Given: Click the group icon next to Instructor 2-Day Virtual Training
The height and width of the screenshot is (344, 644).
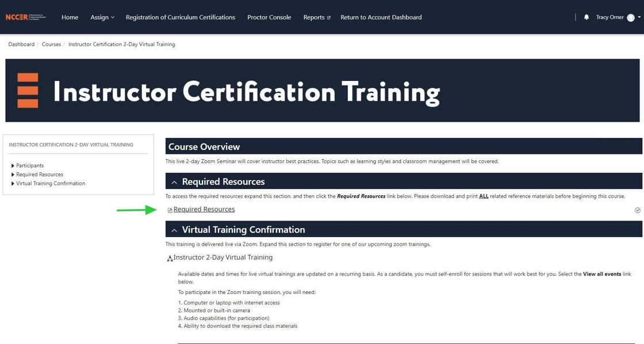Looking at the screenshot, I should [170, 258].
